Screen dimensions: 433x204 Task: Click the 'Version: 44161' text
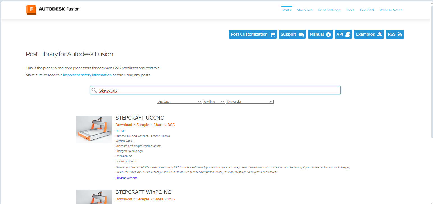pos(124,141)
